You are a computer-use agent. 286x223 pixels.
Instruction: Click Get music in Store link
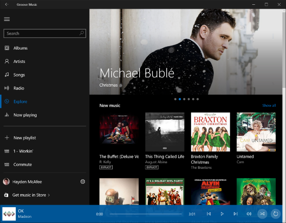point(29,195)
